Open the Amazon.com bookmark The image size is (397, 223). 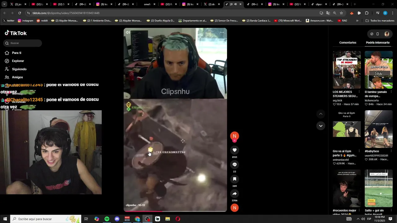pos(319,21)
